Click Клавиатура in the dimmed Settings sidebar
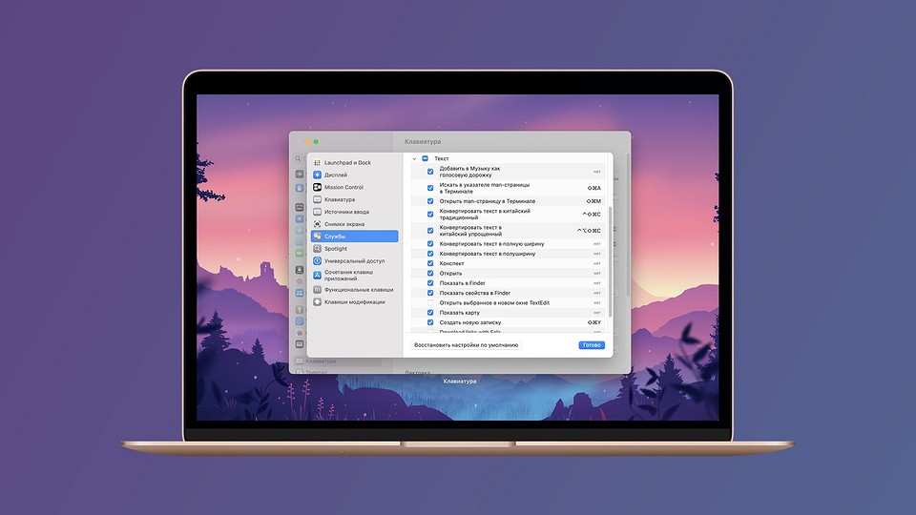This screenshot has height=515, width=916. [321, 361]
